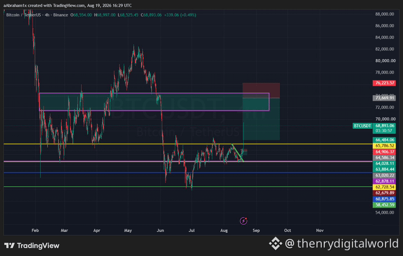
Task: Click the high value H68,997.00
Action: [105, 15]
